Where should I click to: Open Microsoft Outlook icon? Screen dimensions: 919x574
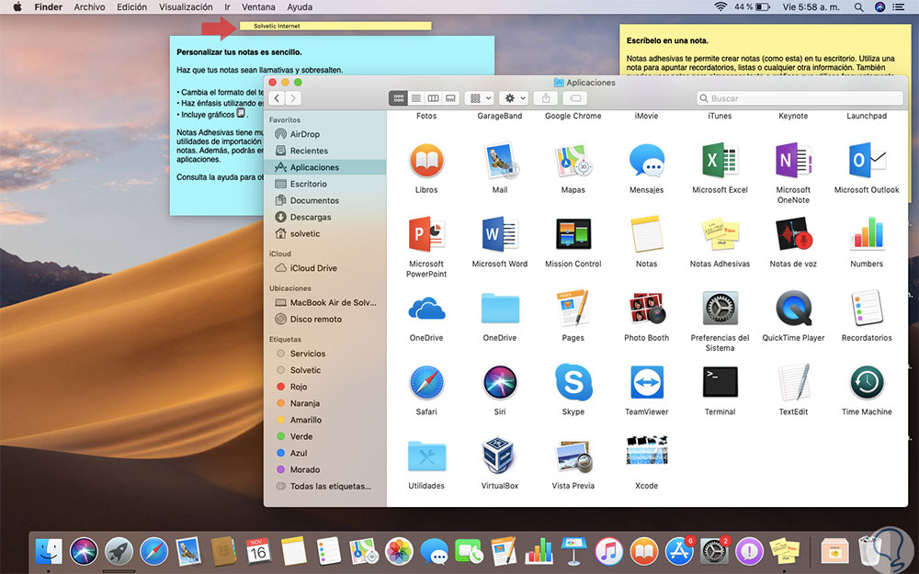tap(867, 161)
